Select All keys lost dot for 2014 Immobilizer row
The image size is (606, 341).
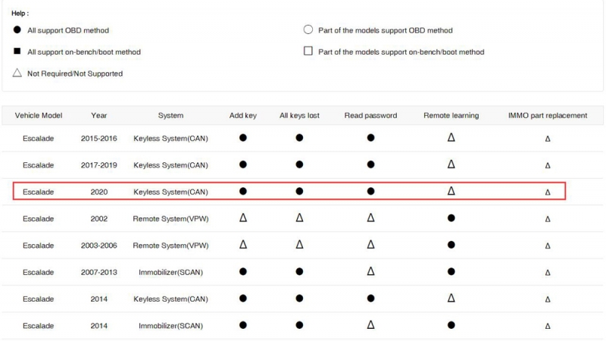299,325
